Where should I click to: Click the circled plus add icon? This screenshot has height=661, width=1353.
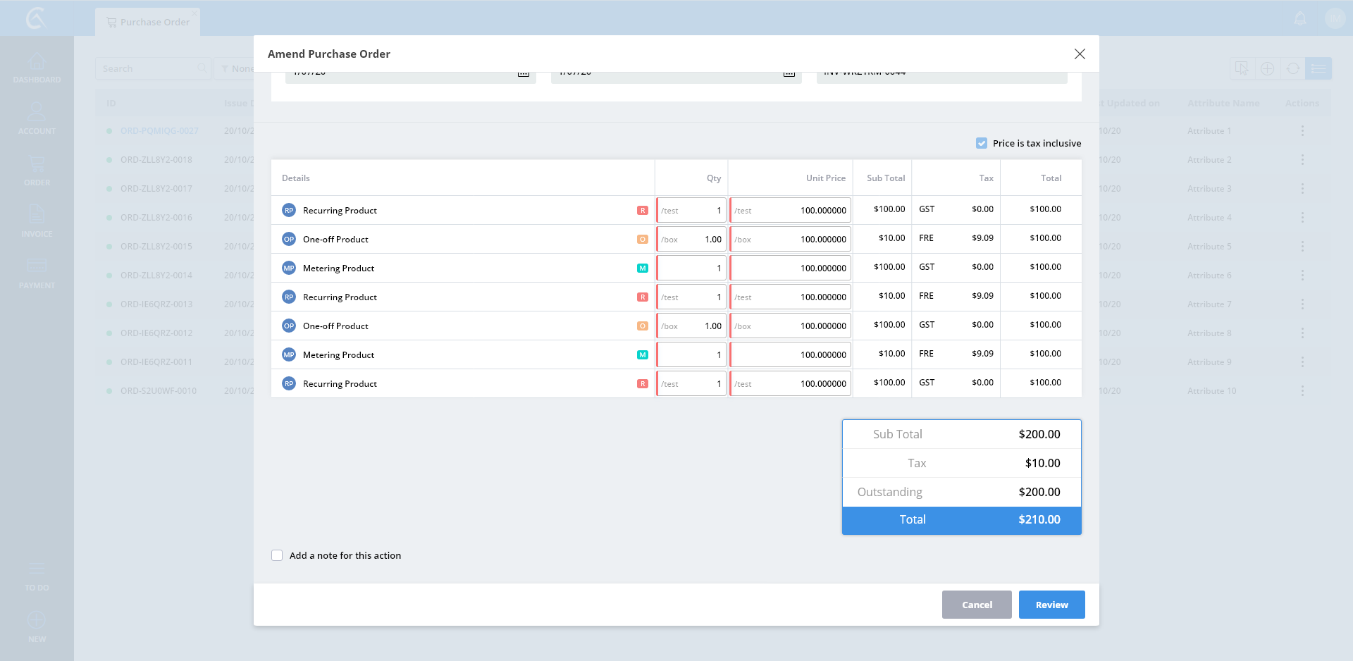pyautogui.click(x=1267, y=68)
